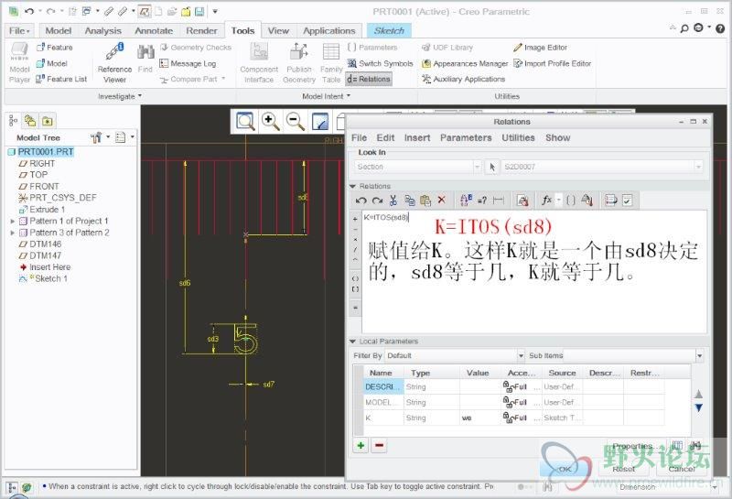The width and height of the screenshot is (732, 499).
Task: Open the Model Intent group dropdown
Action: click(326, 96)
